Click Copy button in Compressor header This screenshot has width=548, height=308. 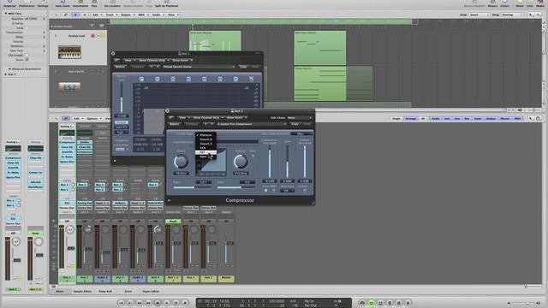click(x=295, y=124)
